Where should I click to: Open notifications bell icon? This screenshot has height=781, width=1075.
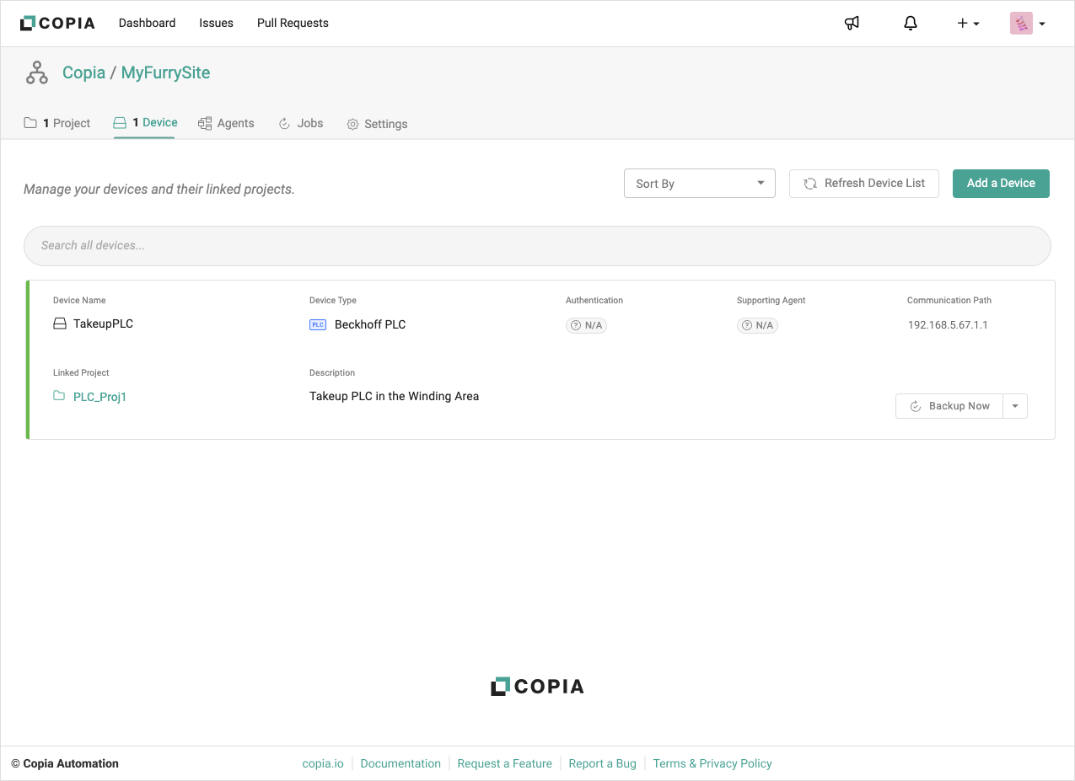(911, 24)
